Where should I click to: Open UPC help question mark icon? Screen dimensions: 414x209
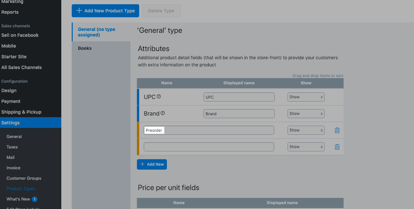pyautogui.click(x=159, y=96)
